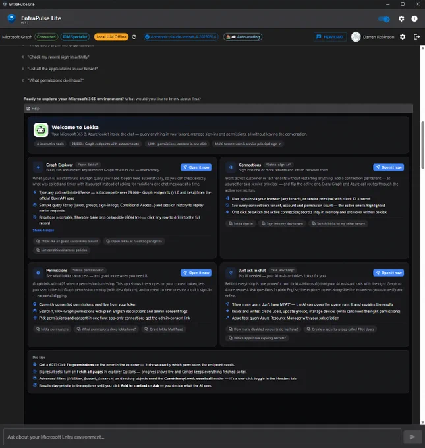Open Graph Explorer with Open it now
The height and width of the screenshot is (448, 425).
[196, 167]
